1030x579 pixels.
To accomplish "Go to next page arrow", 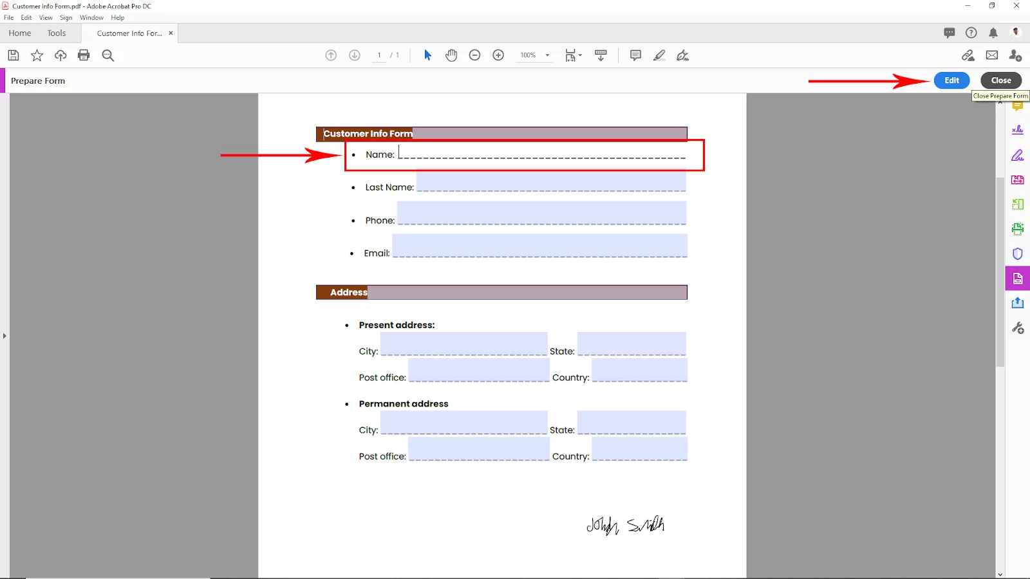I will (x=355, y=55).
